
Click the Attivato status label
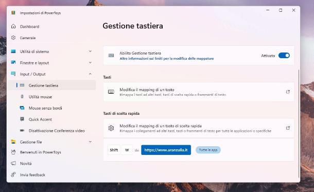268,56
